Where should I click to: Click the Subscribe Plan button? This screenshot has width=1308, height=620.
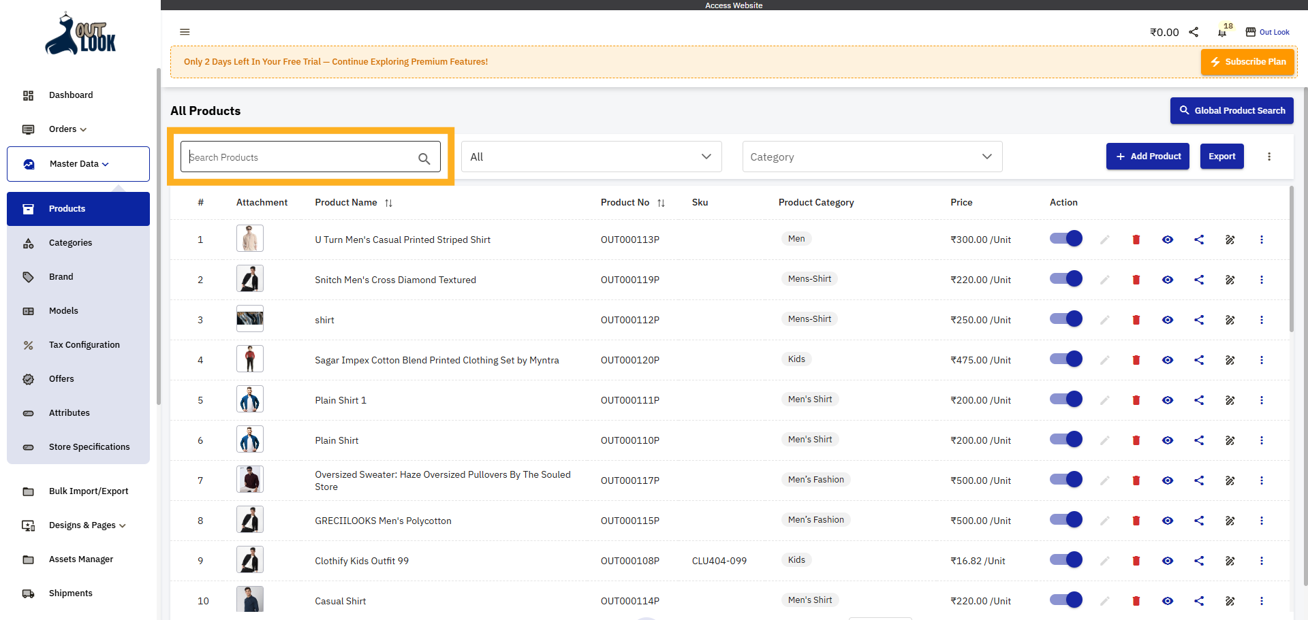1247,61
